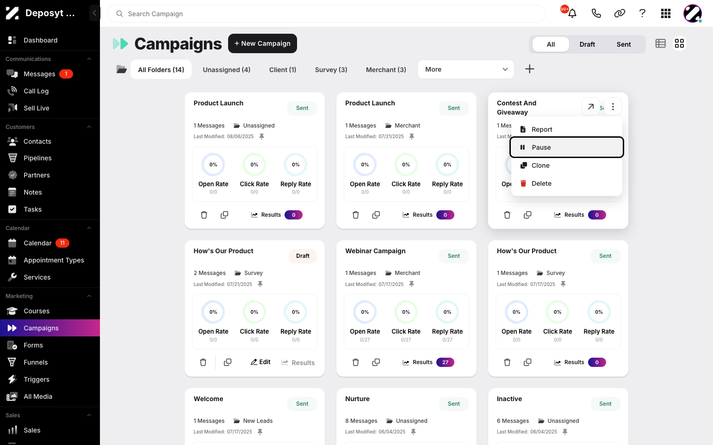This screenshot has width=713, height=445.
Task: Open the user profile avatar
Action: pyautogui.click(x=693, y=13)
